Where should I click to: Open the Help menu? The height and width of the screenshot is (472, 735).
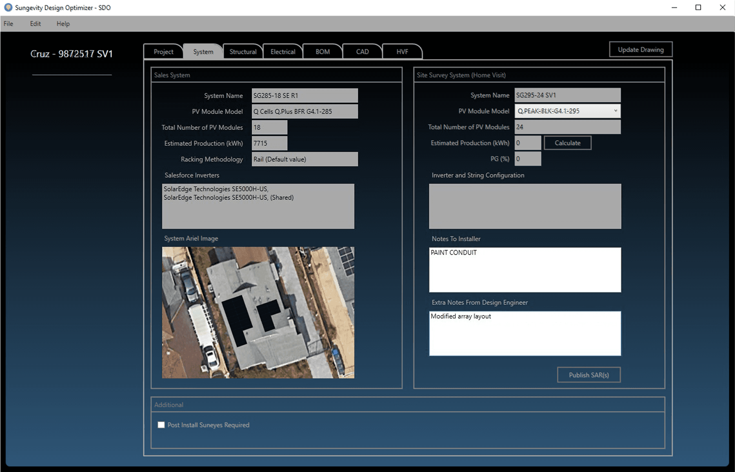pos(63,24)
